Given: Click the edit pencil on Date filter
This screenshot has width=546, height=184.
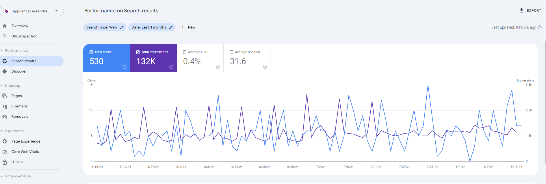Looking at the screenshot, I should pyautogui.click(x=171, y=27).
